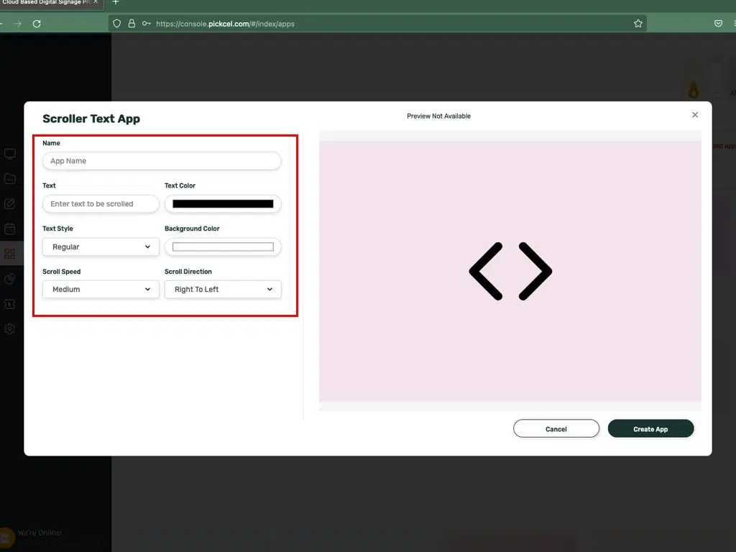This screenshot has height=552, width=736.
Task: Open the Screens panel from the sidebar
Action: click(10, 153)
